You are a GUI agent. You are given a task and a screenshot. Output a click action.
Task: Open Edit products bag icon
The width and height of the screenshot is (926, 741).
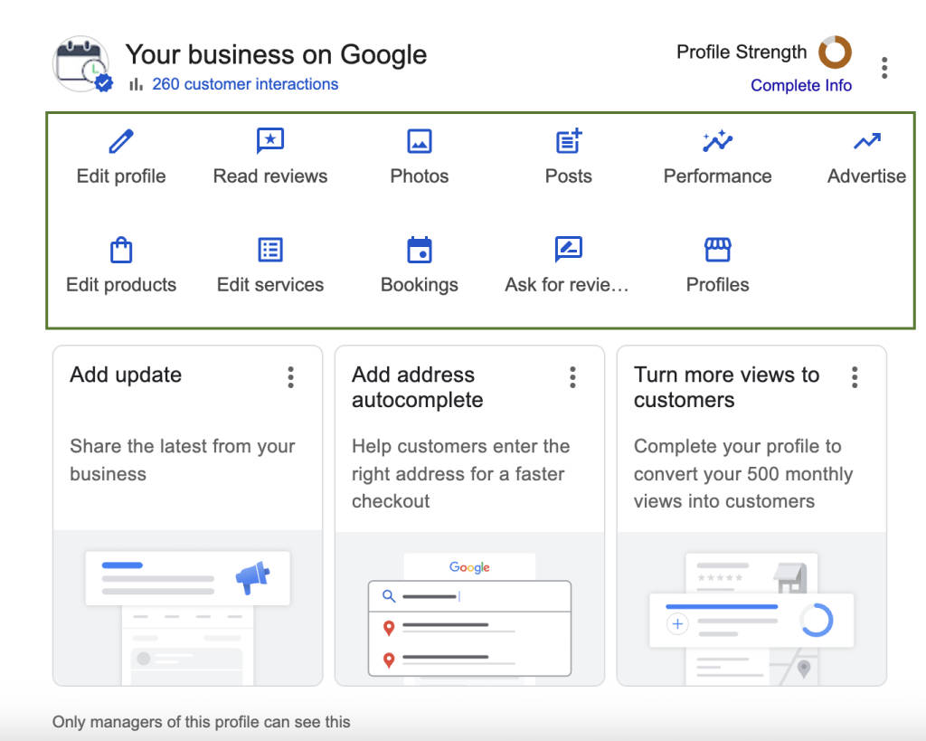pos(120,250)
